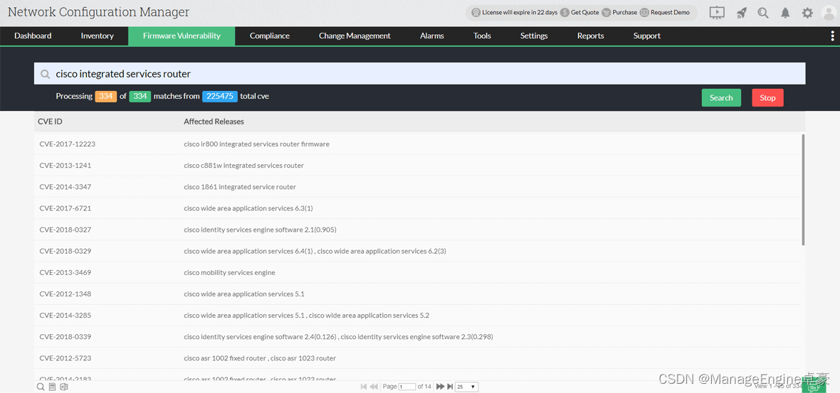Screen dimensions: 840x393
Task: Go to the Alarms tab
Action: [432, 36]
